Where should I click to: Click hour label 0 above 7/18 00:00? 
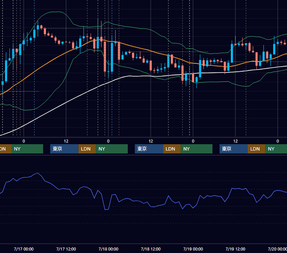click(108, 141)
